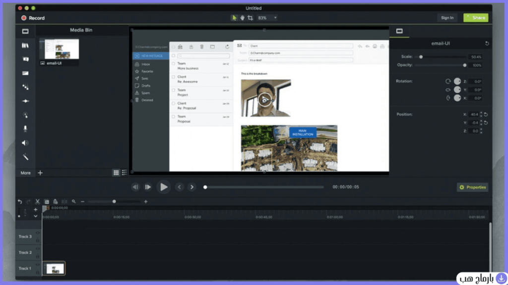Click the Paste icon in timeline toolbar
This screenshot has width=508, height=285.
[x=56, y=202]
